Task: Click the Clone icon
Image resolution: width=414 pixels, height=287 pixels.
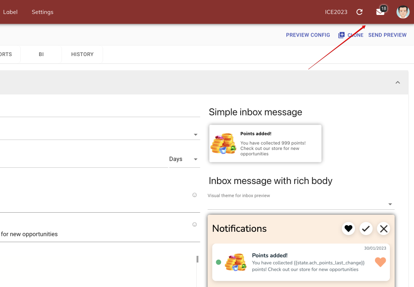Action: pyautogui.click(x=341, y=35)
